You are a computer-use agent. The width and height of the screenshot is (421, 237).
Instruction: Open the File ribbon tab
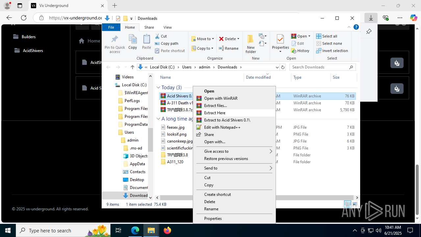coord(111,27)
